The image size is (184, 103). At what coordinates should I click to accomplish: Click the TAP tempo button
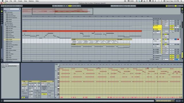6,6
